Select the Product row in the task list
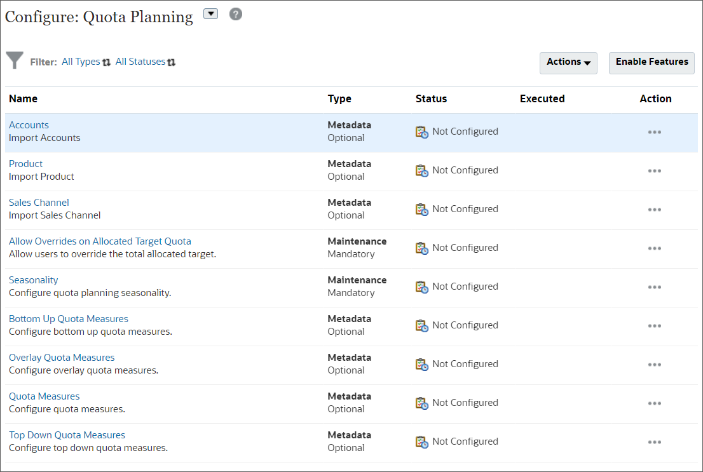 pyautogui.click(x=25, y=163)
